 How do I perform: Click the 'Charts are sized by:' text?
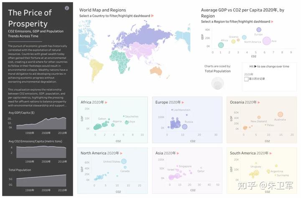(217, 66)
